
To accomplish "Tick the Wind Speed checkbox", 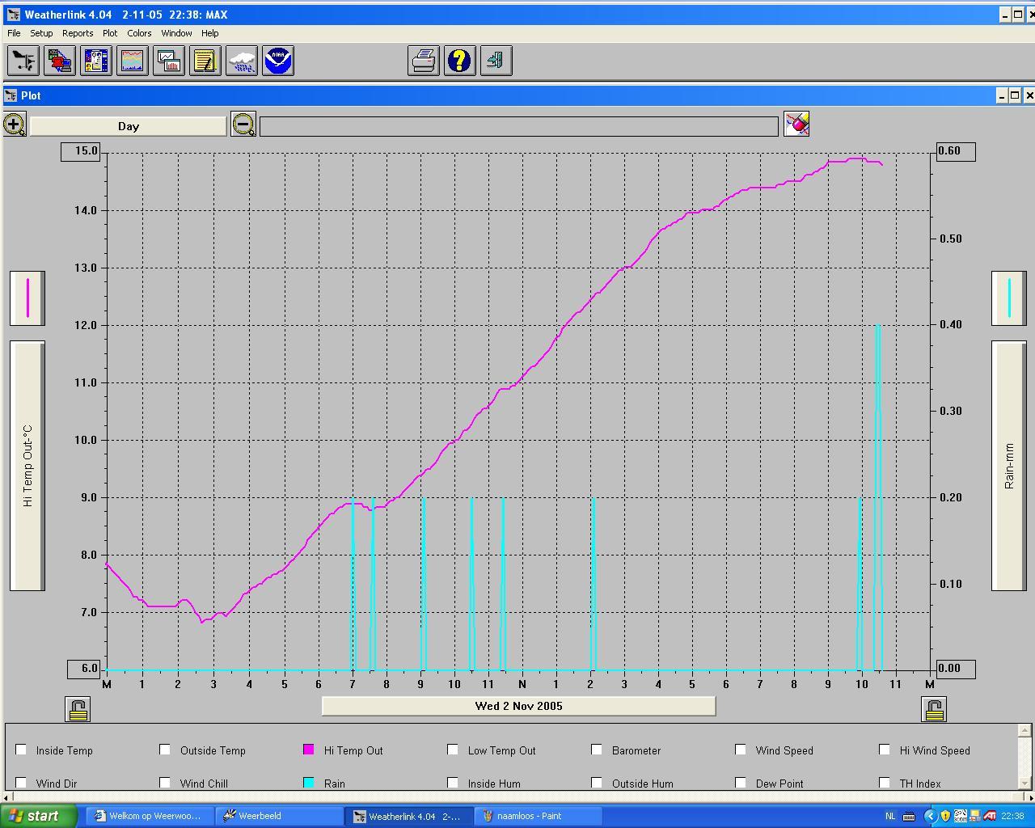I will tap(741, 750).
